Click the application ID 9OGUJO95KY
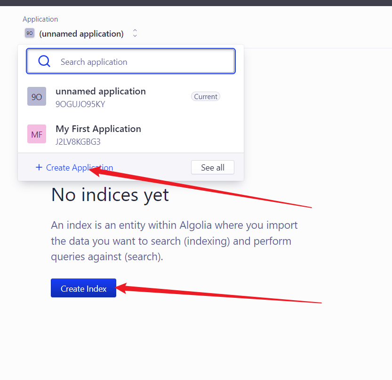 point(80,104)
